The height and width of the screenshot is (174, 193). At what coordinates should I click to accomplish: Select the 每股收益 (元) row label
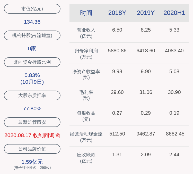point(86,116)
